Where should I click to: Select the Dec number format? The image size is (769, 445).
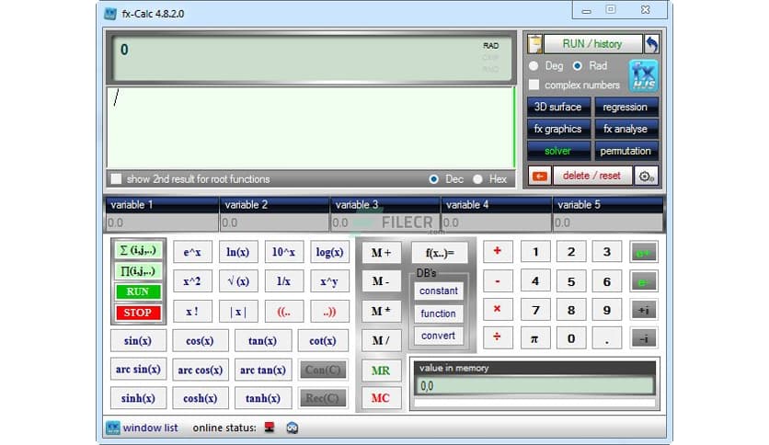click(x=433, y=179)
